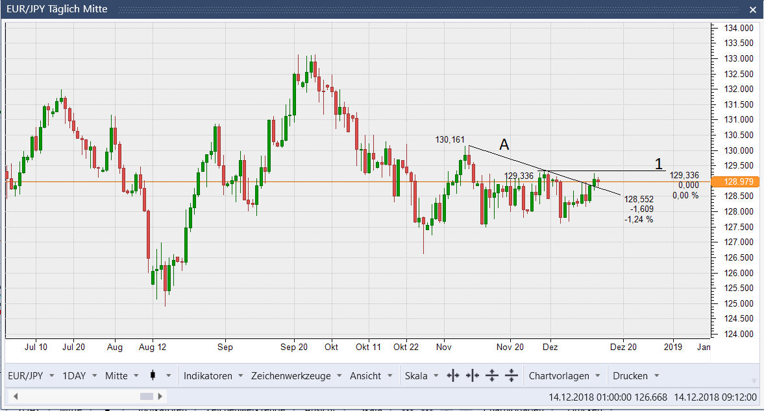
Task: Click the horizontal scrollbar thumb
Action: click(x=147, y=396)
